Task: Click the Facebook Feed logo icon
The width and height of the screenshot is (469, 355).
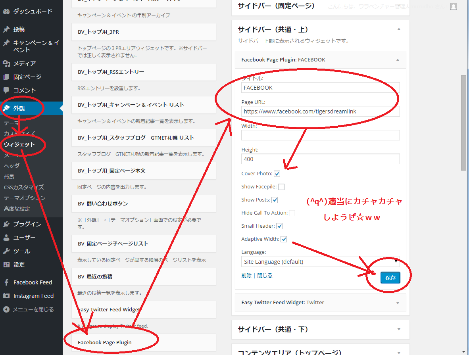Action: point(6,282)
